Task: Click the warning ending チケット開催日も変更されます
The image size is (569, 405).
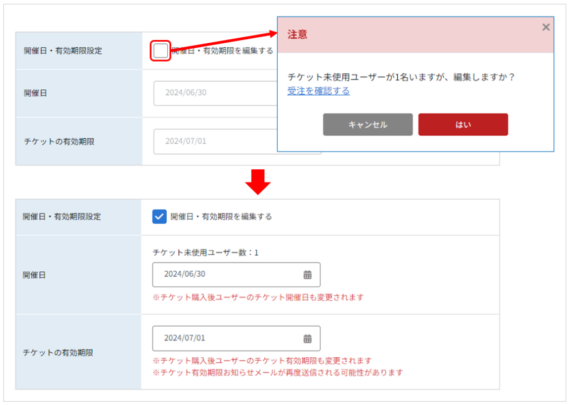Action: click(x=258, y=297)
